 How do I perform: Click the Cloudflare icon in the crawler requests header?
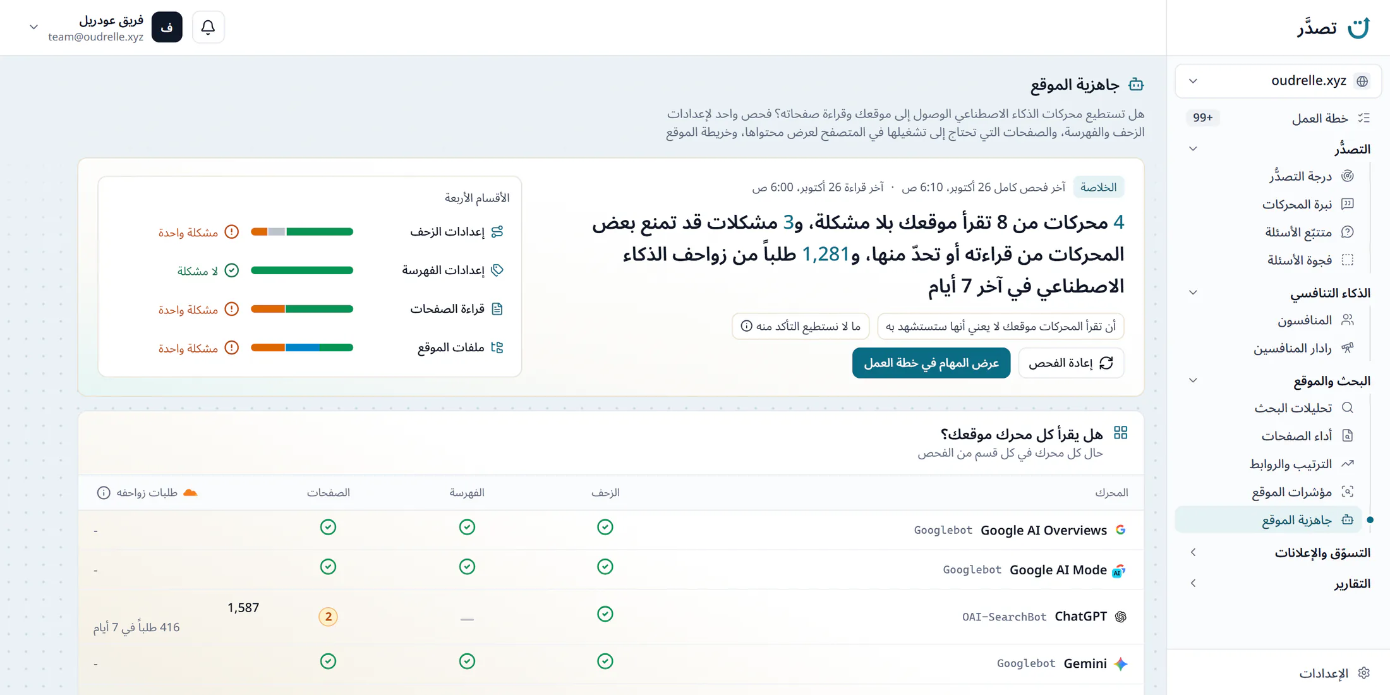[x=190, y=493]
